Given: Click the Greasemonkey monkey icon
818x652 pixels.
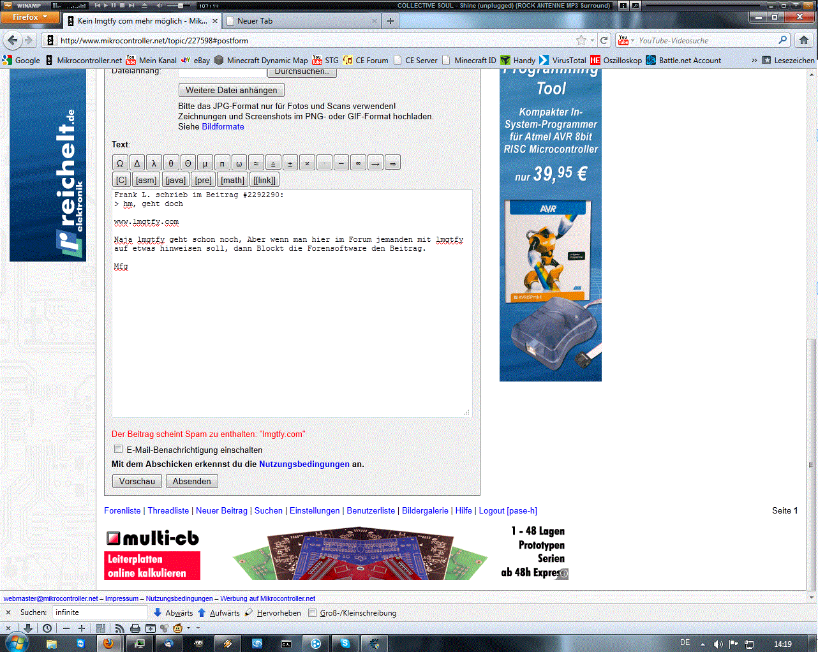Looking at the screenshot, I should coord(177,628).
